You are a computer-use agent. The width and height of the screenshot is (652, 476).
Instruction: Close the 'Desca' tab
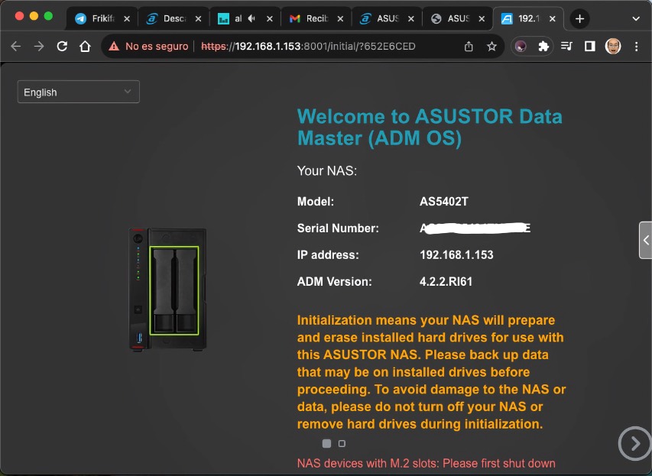point(198,18)
